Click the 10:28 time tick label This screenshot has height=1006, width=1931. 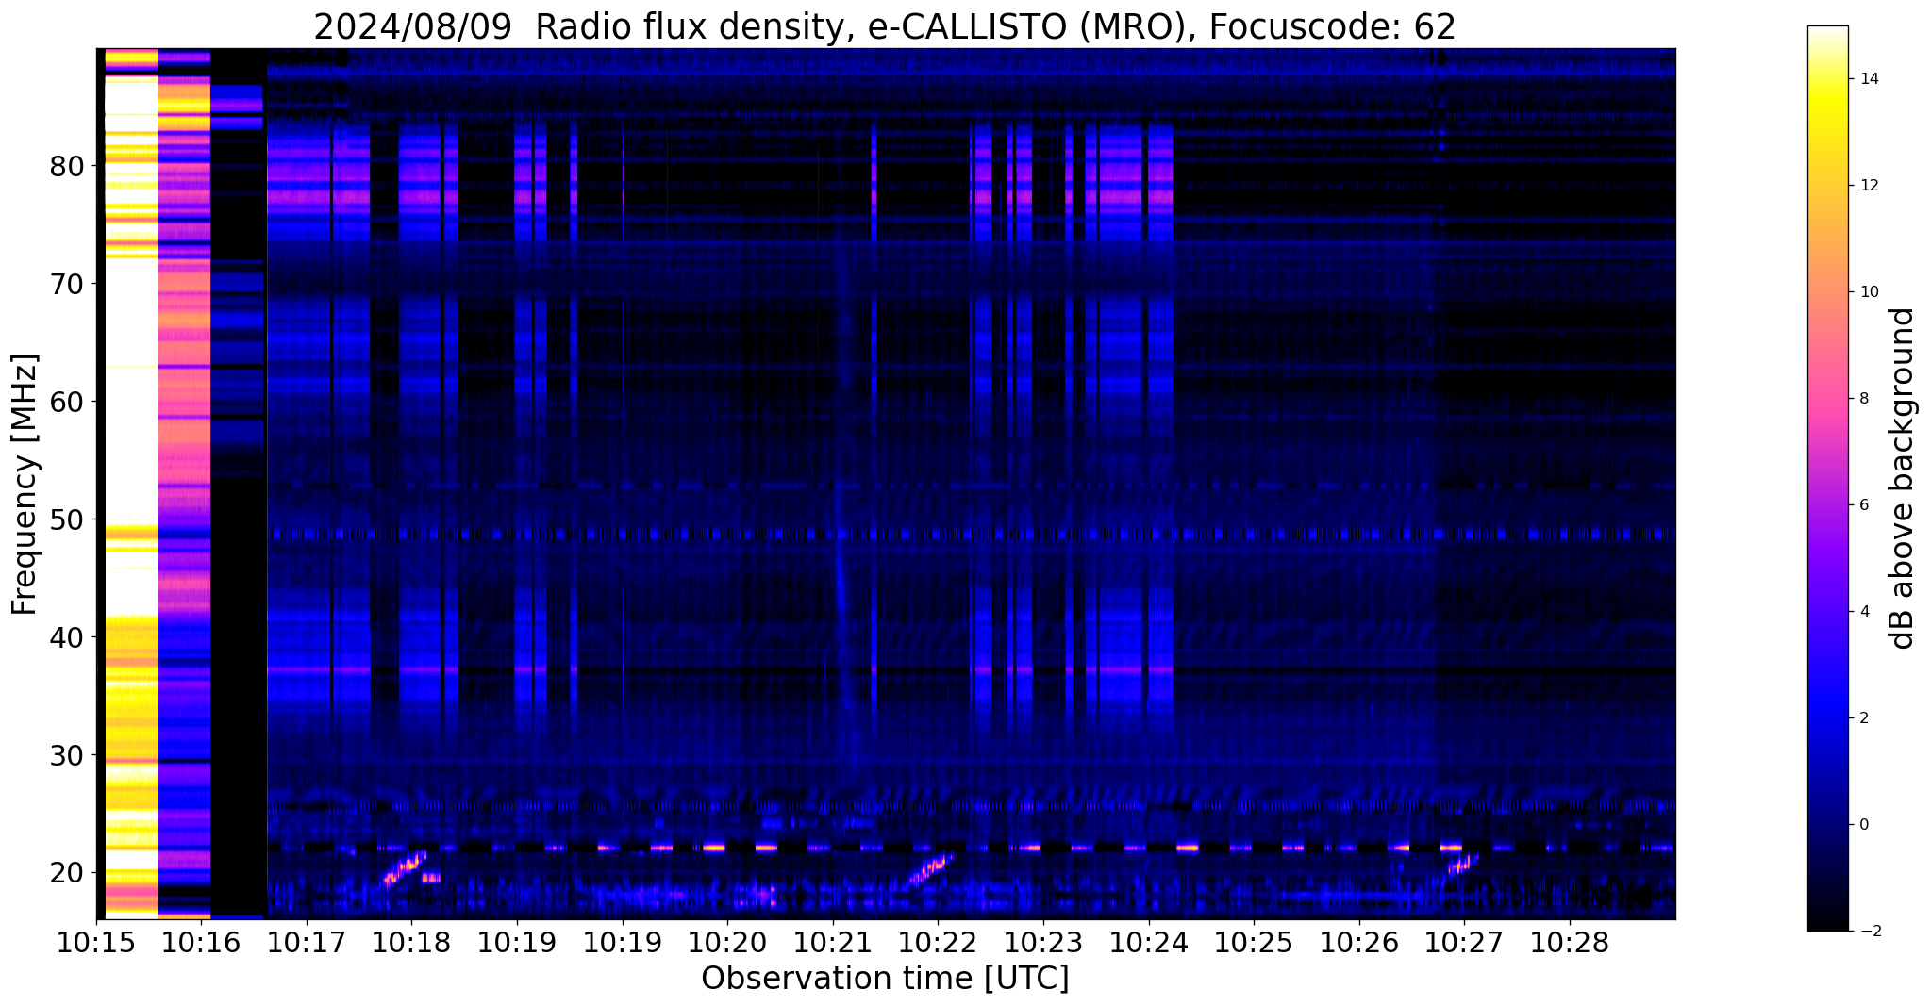(1570, 944)
